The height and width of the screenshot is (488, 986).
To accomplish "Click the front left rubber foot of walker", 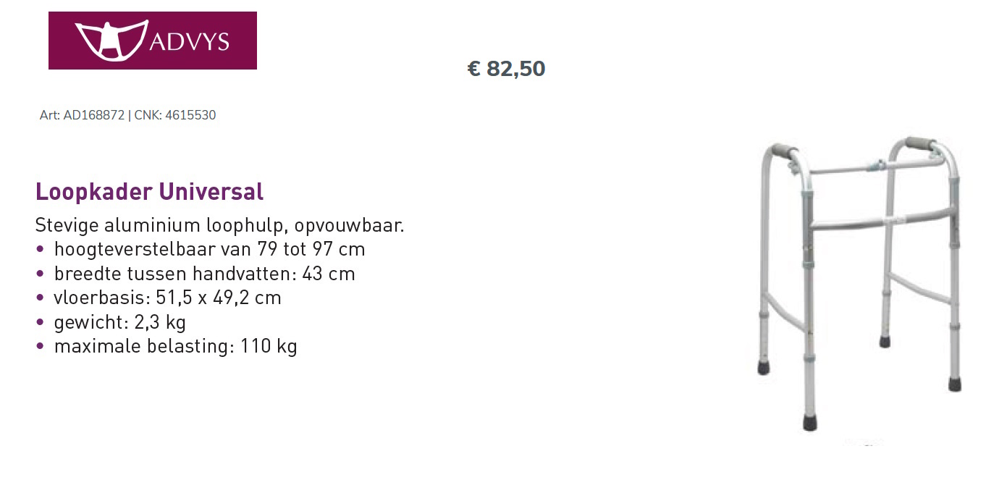I will coord(809,423).
